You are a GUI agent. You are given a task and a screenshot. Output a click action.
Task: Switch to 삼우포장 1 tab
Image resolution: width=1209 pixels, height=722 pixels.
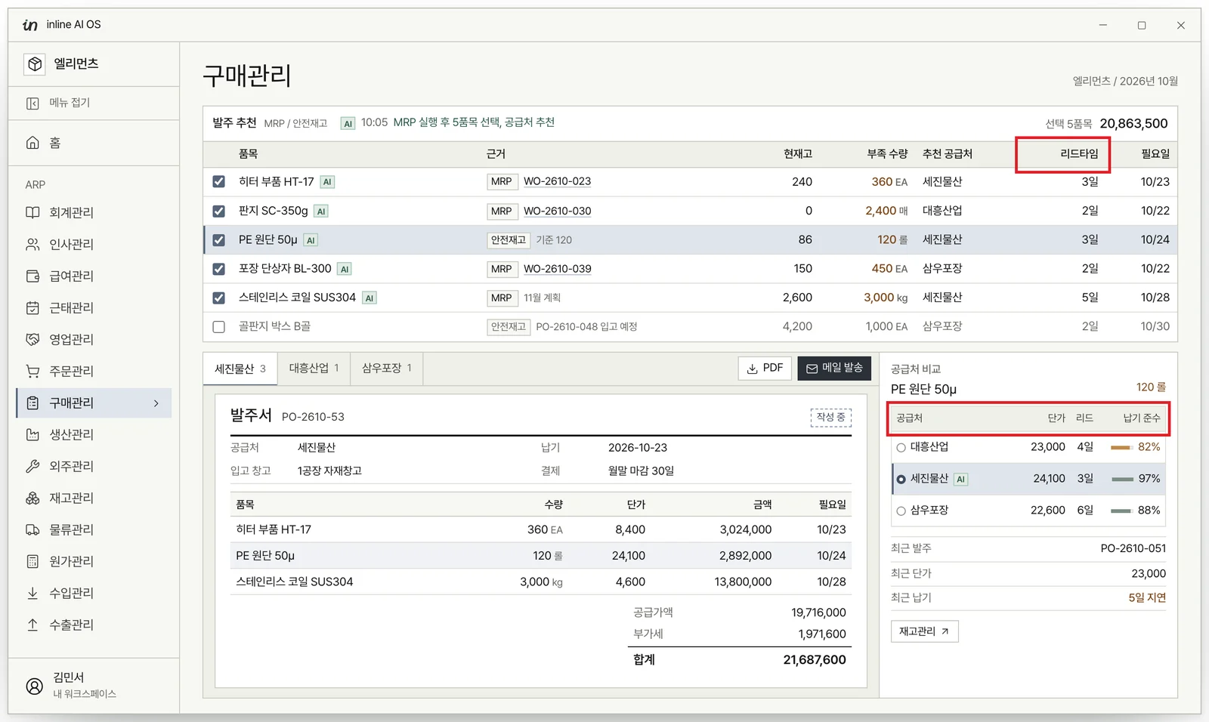pyautogui.click(x=386, y=369)
